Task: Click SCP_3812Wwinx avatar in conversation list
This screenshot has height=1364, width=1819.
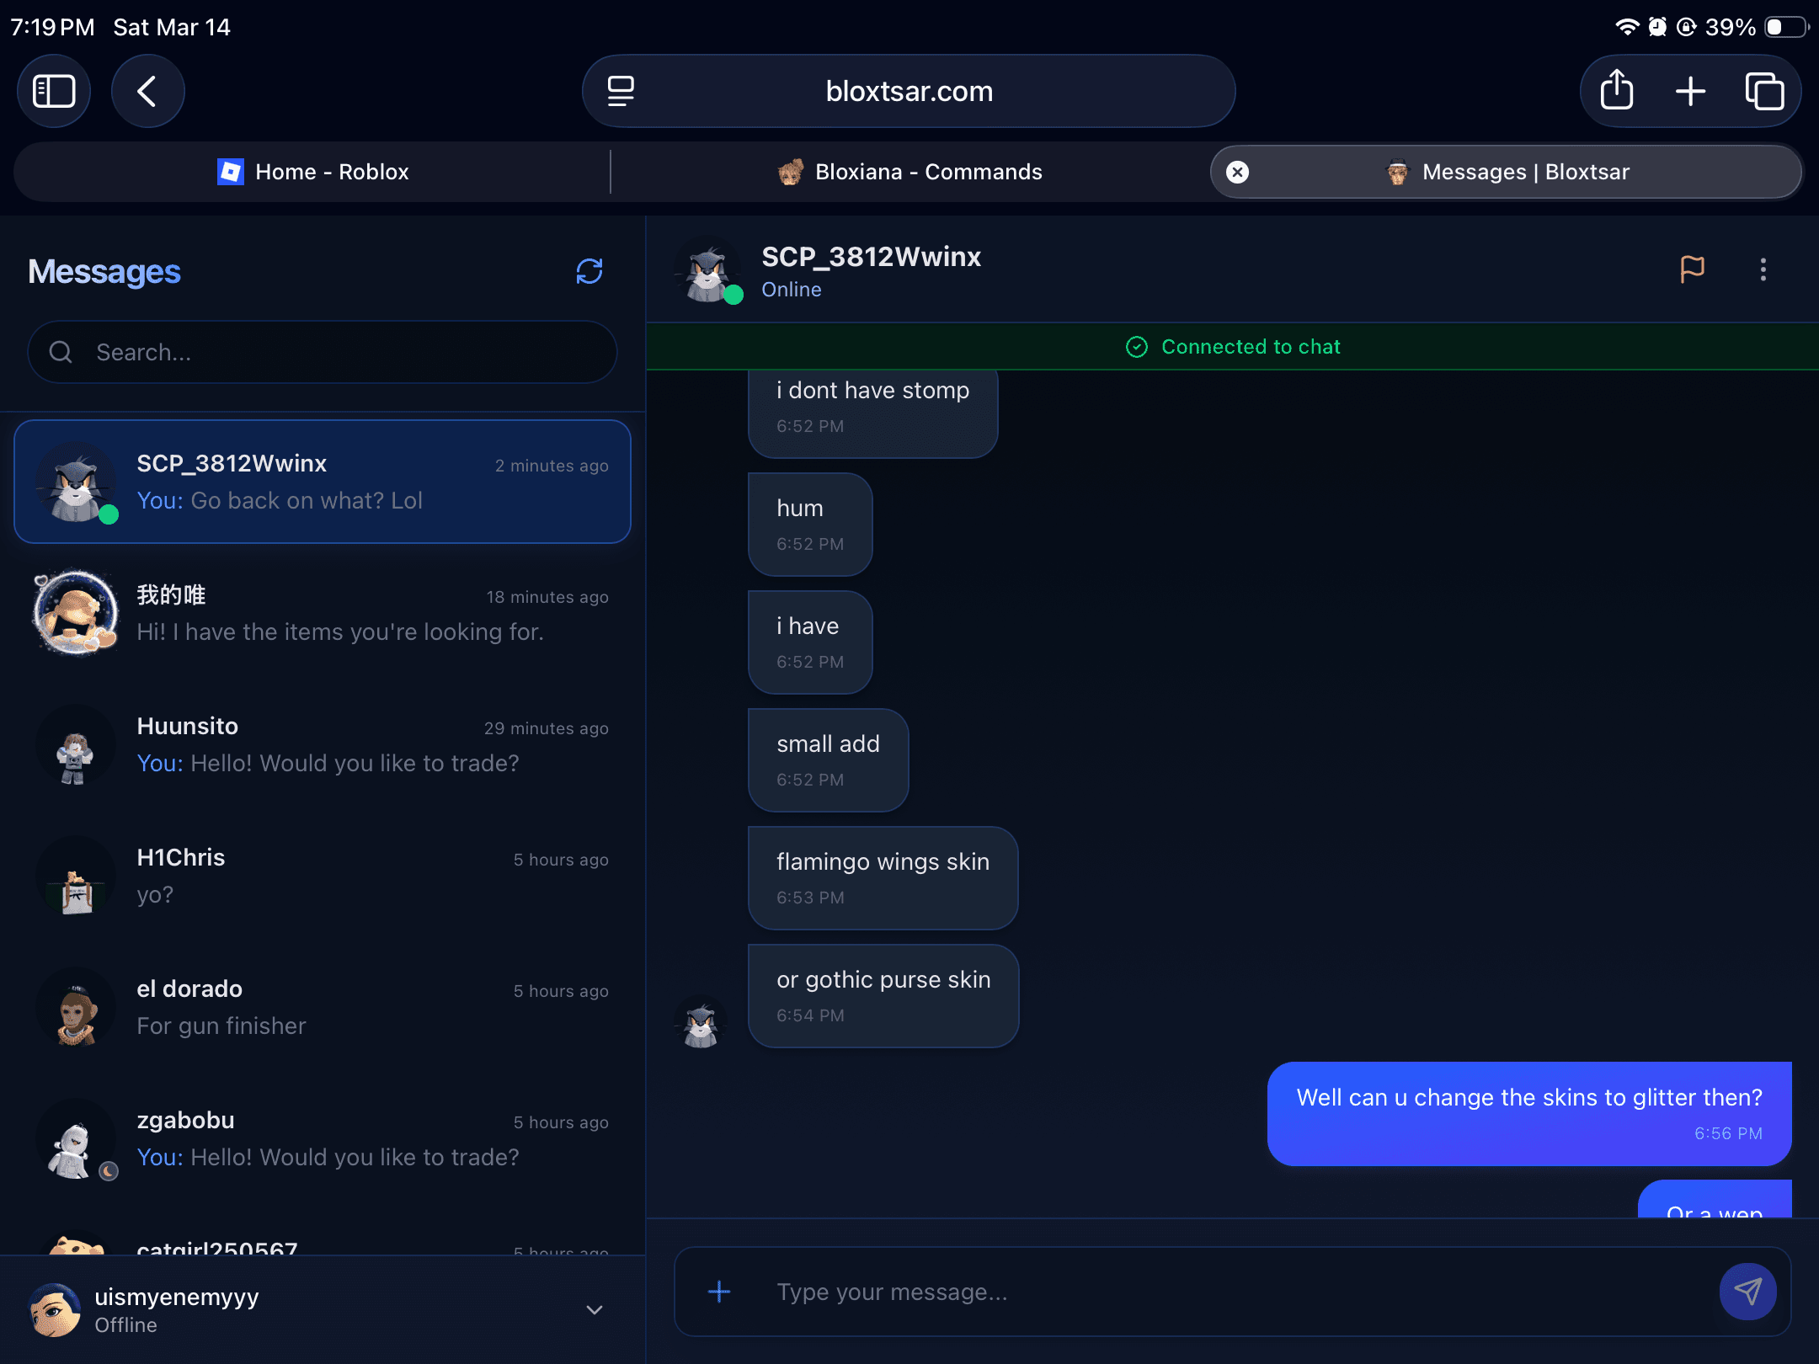Action: click(x=76, y=482)
